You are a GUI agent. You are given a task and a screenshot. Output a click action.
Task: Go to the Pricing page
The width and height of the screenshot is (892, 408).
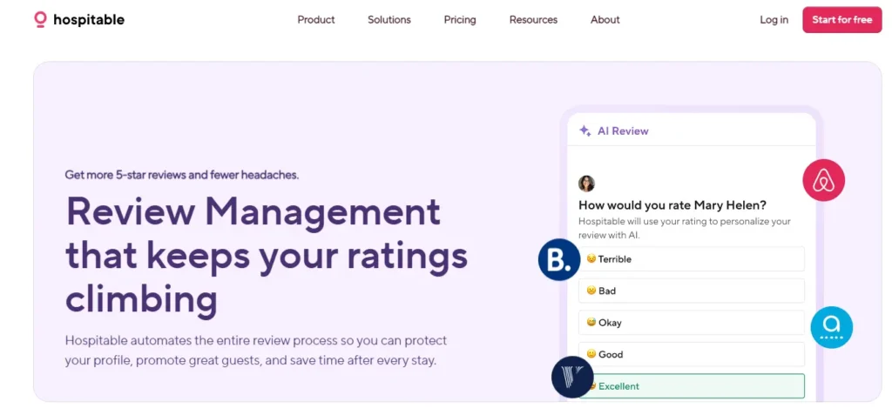click(x=460, y=20)
